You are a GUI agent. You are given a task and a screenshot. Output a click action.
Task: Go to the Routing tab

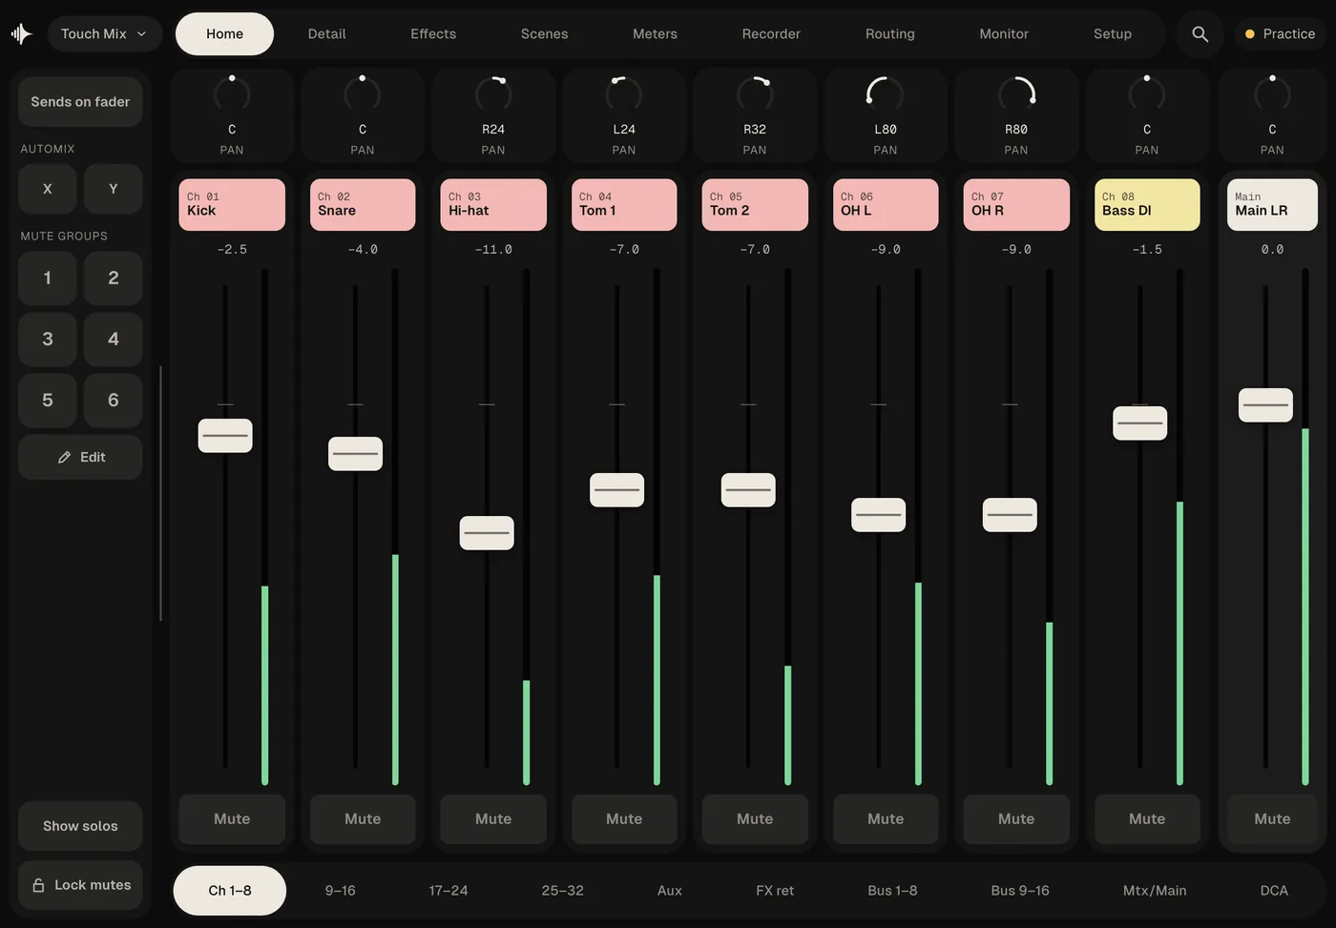coord(889,34)
